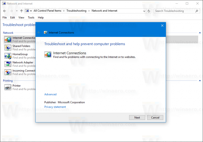The image size is (203, 142).
Task: Collapse the Network section chevron
Action: click(x=200, y=33)
